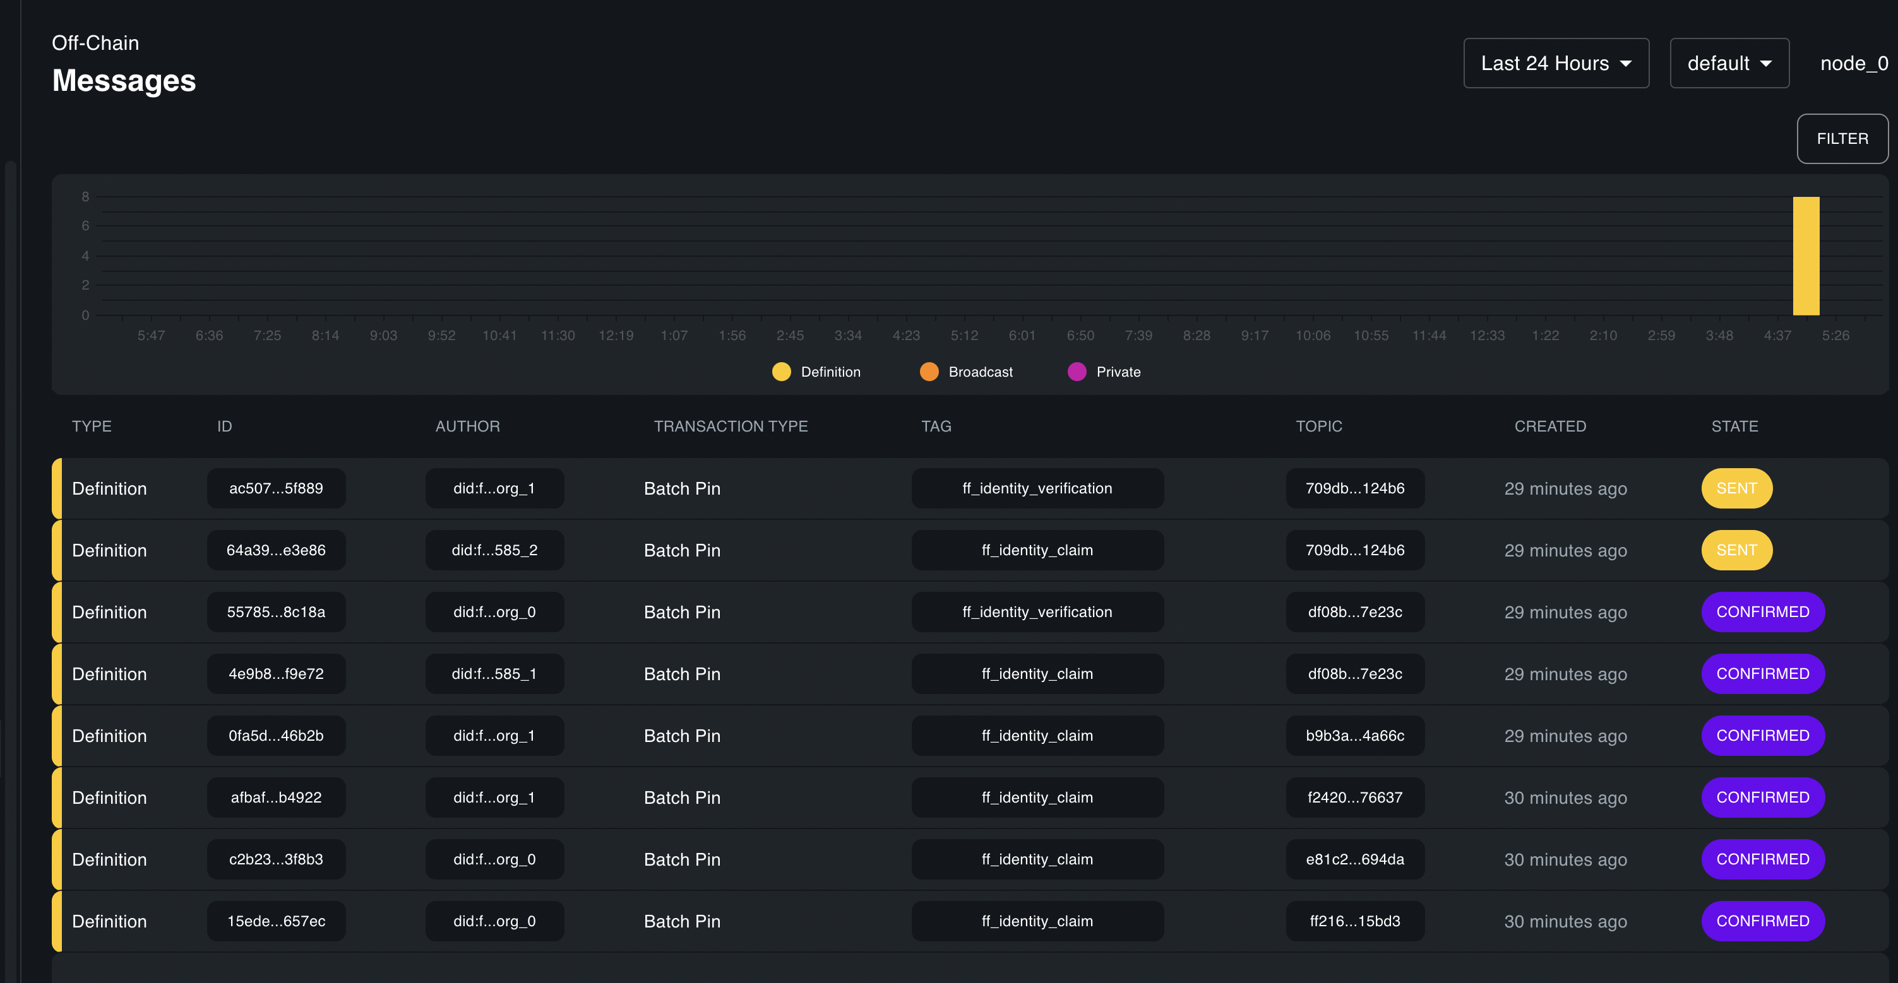The height and width of the screenshot is (983, 1898).
Task: Open message row afbaf...b4922
Action: [x=681, y=798]
